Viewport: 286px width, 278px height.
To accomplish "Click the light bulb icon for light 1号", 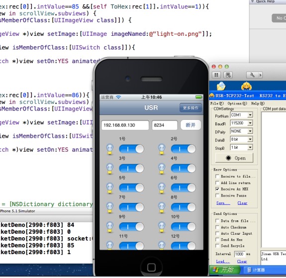I will click(110, 149).
